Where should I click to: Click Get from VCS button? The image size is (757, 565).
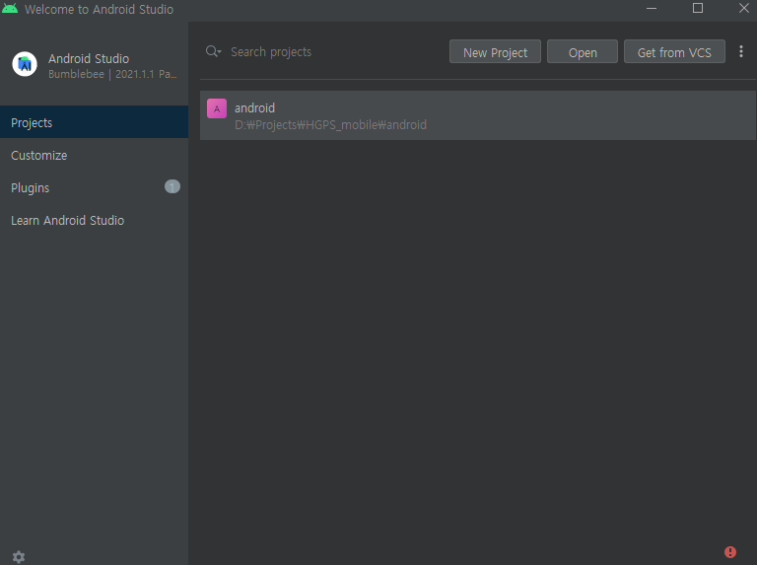click(x=674, y=51)
